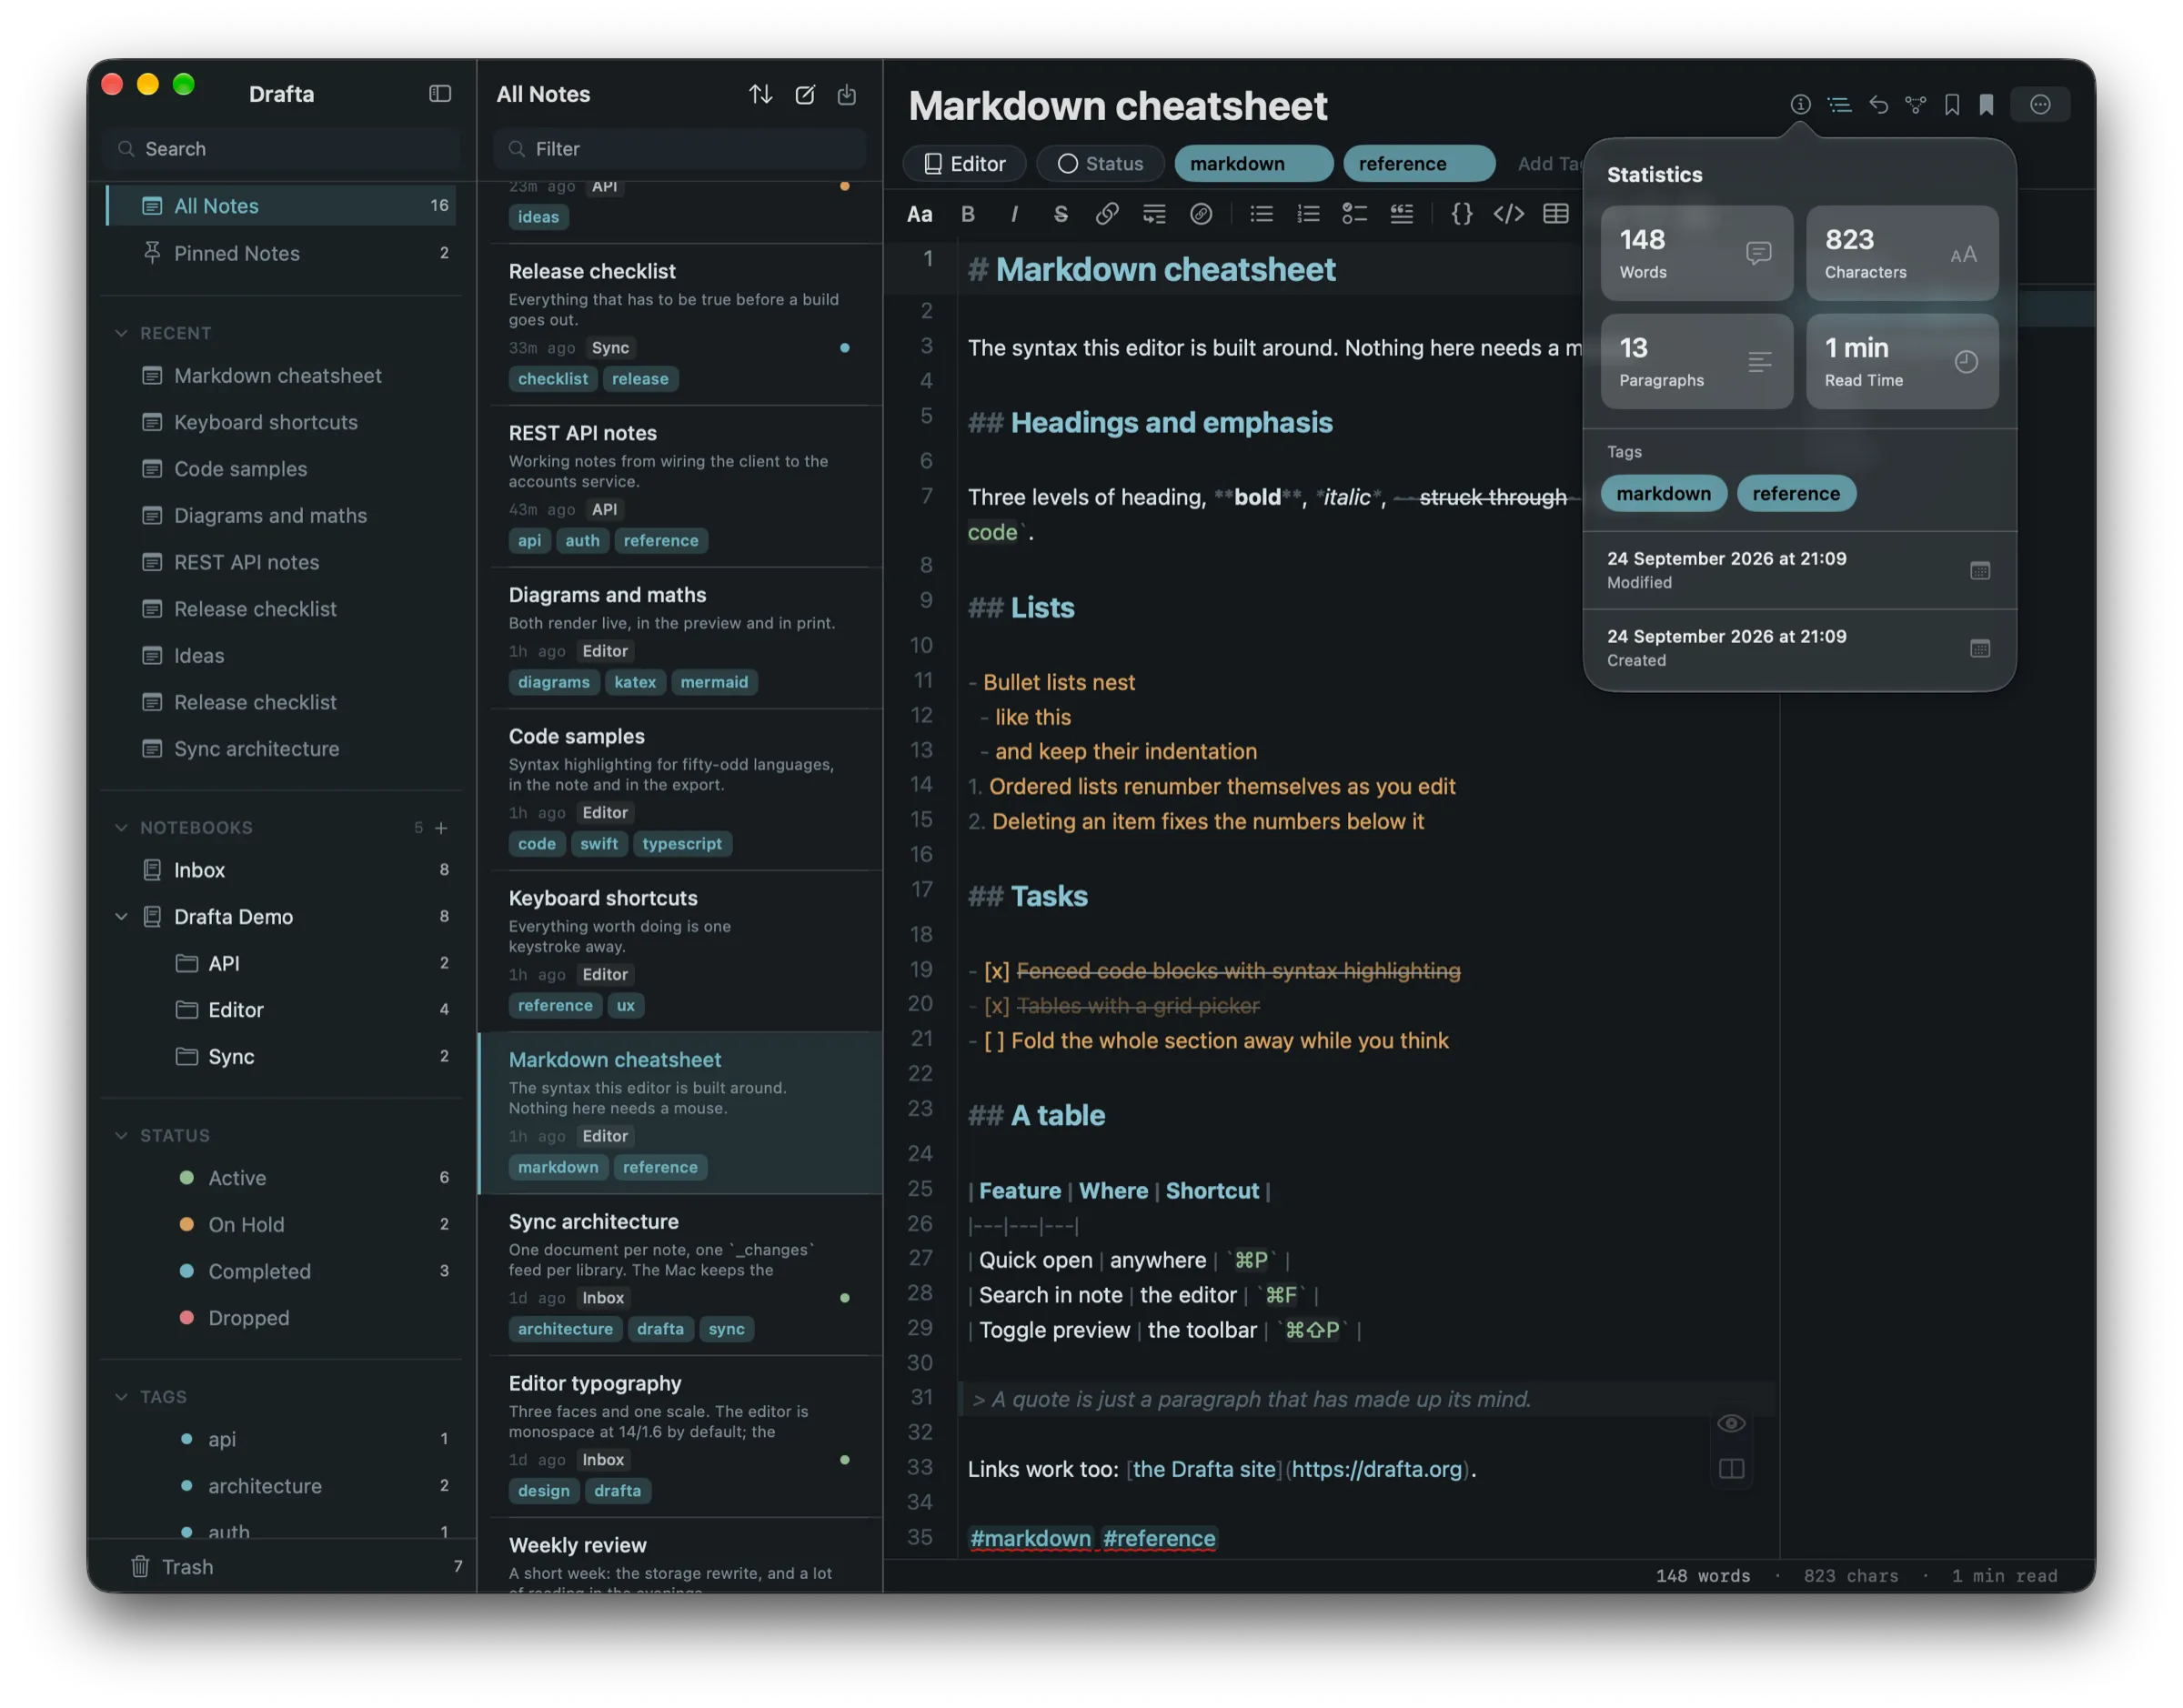Collapse the NOTEBOOKS section
This screenshot has height=1708, width=2183.
(121, 828)
